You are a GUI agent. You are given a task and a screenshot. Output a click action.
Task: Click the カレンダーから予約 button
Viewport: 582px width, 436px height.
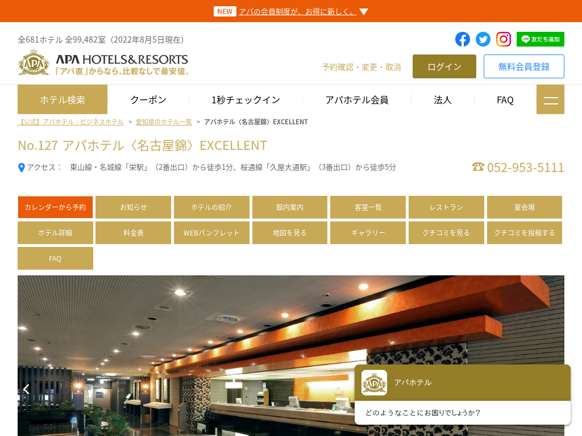55,207
